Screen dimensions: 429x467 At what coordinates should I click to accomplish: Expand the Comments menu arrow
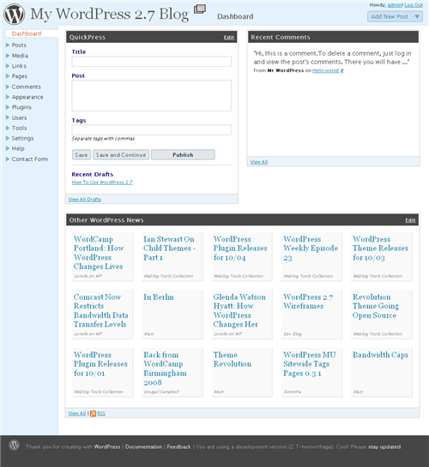[8, 87]
